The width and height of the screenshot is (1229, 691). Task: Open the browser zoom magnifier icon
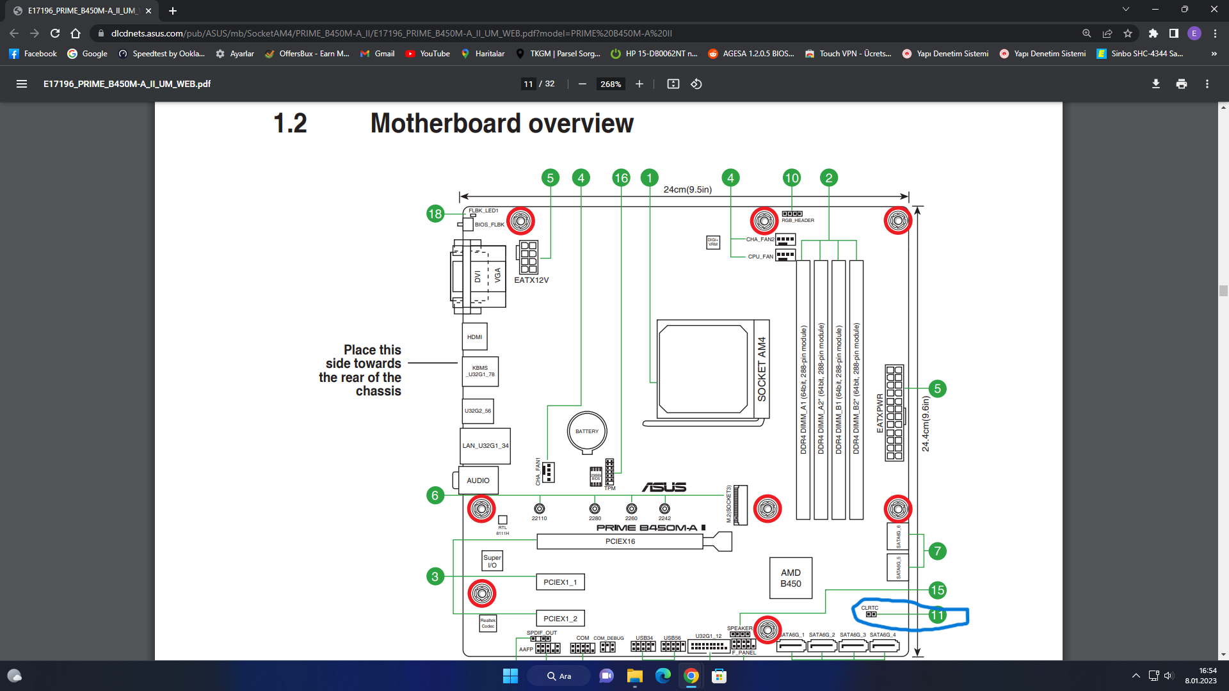click(x=1087, y=33)
